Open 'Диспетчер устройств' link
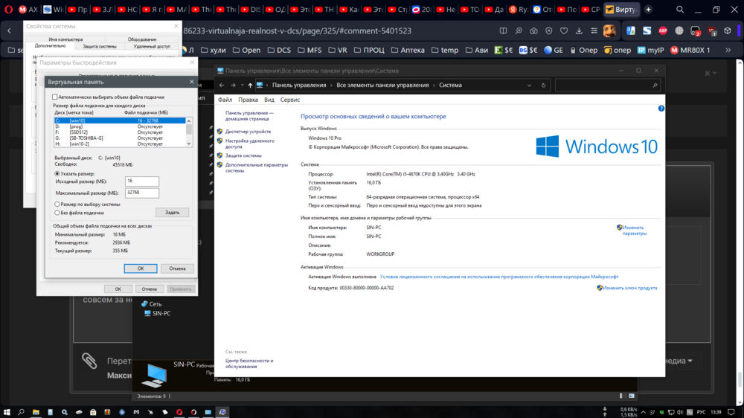The width and height of the screenshot is (744, 418). tap(248, 132)
